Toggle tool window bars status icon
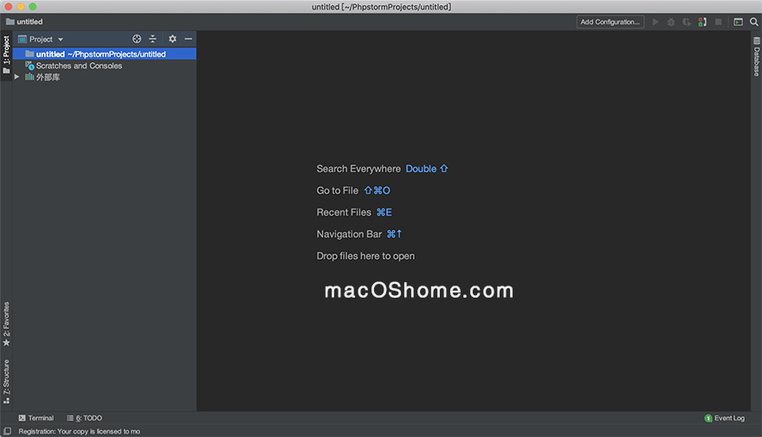The image size is (762, 437). click(7, 431)
